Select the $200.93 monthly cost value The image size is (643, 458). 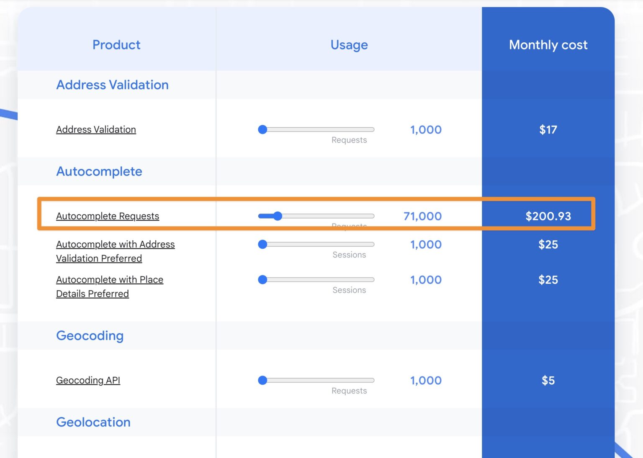click(x=548, y=216)
